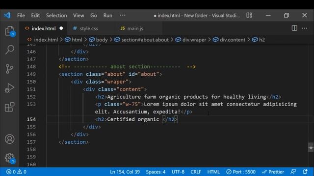314x176 pixels.
Task: Open the Explorer view in activity bar
Action: pyautogui.click(x=10, y=31)
